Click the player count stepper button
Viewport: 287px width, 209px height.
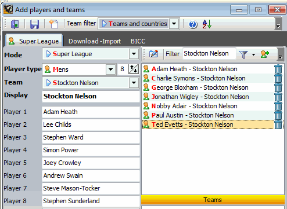click(134, 69)
